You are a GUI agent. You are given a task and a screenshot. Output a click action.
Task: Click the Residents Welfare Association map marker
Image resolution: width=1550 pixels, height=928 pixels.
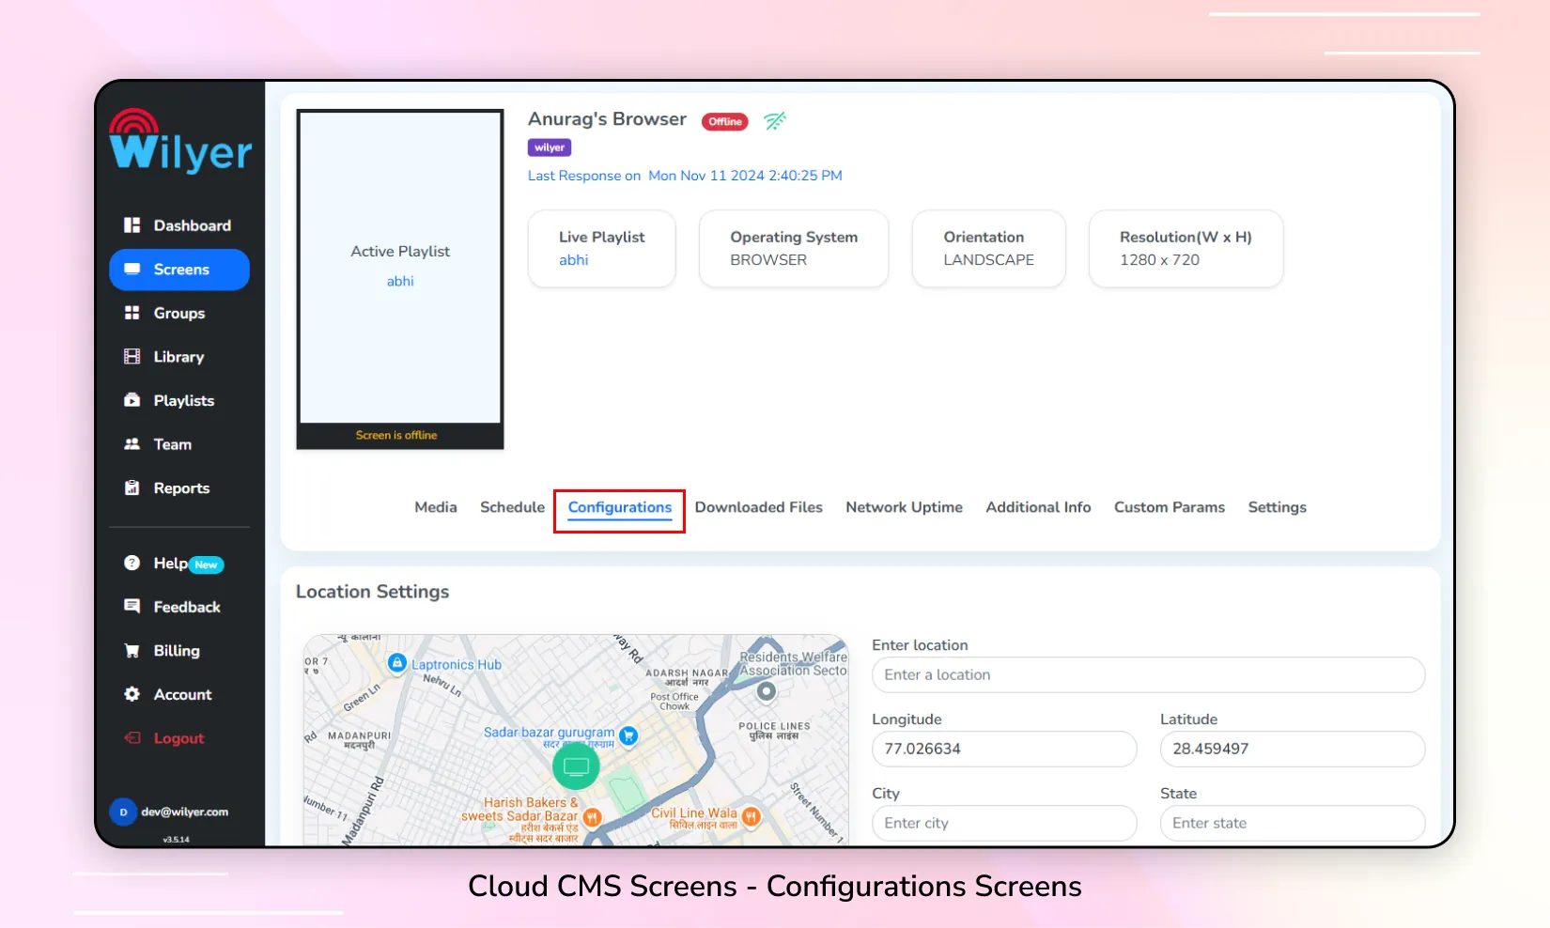coord(767,691)
